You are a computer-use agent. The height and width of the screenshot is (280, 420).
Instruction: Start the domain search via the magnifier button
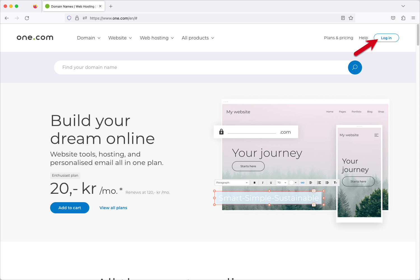click(355, 67)
